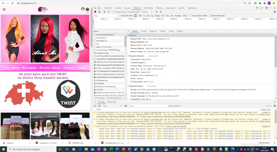Screen dimensions: 277x152
Task: Click the console Filter input field
Action: tap(148, 106)
